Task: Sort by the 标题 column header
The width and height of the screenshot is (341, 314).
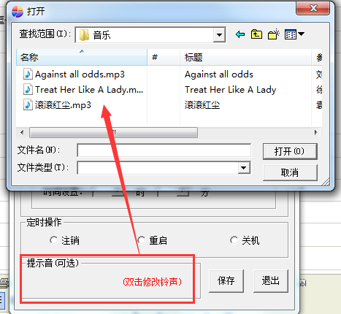Action: pyautogui.click(x=246, y=57)
